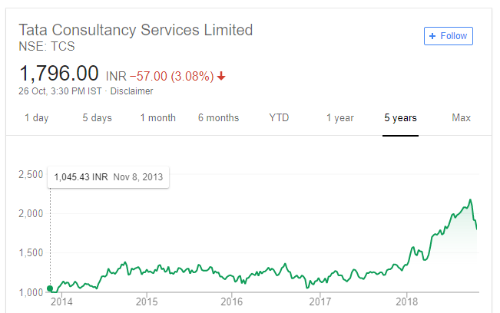Click the Follow button
The height and width of the screenshot is (313, 500).
click(x=449, y=36)
